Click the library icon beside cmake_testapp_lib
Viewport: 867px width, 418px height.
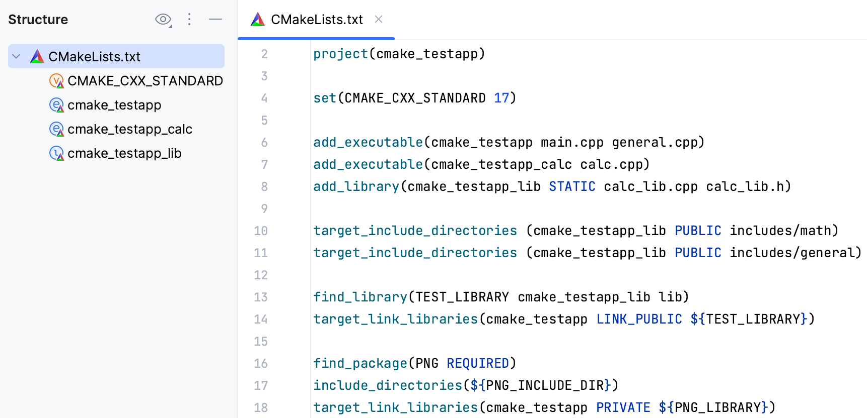click(x=57, y=153)
